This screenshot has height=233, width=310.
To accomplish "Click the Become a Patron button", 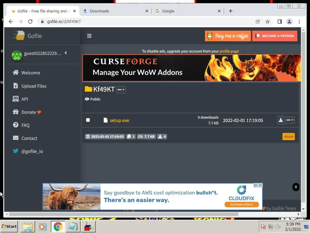I will pyautogui.click(x=275, y=36).
